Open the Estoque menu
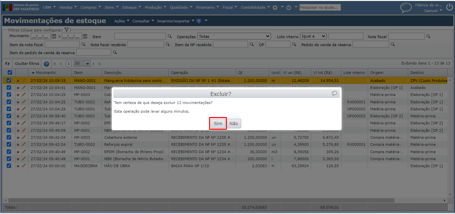This screenshot has height=214, width=455. coord(131,7)
